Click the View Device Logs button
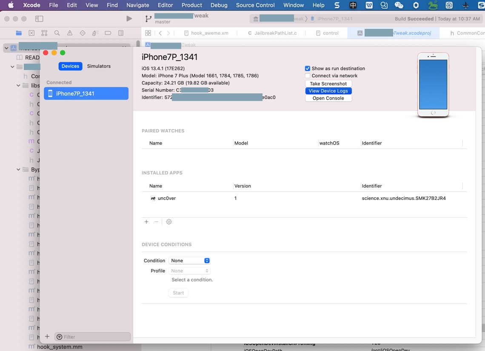 (328, 91)
